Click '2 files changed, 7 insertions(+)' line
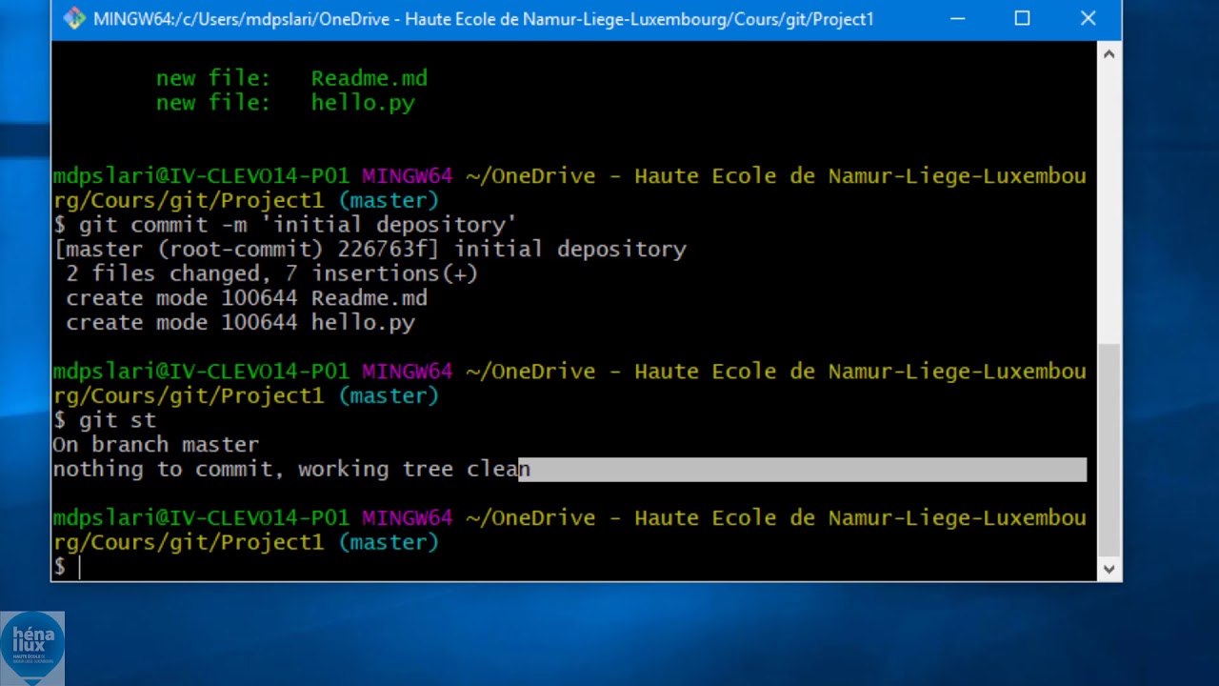This screenshot has width=1219, height=686. coord(271,274)
